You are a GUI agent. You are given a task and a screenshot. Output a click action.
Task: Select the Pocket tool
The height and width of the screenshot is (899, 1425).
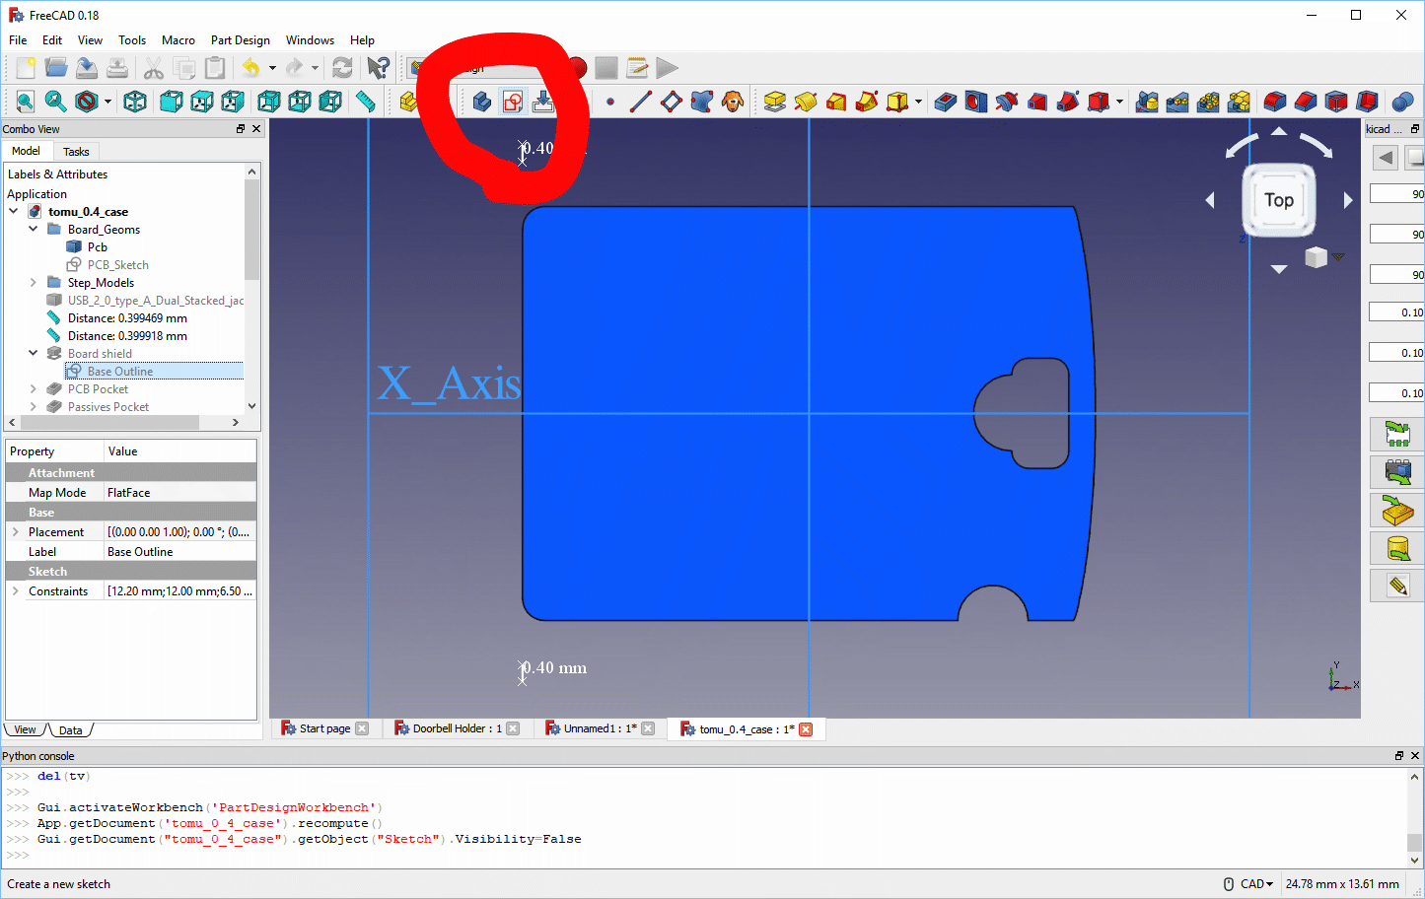click(946, 102)
